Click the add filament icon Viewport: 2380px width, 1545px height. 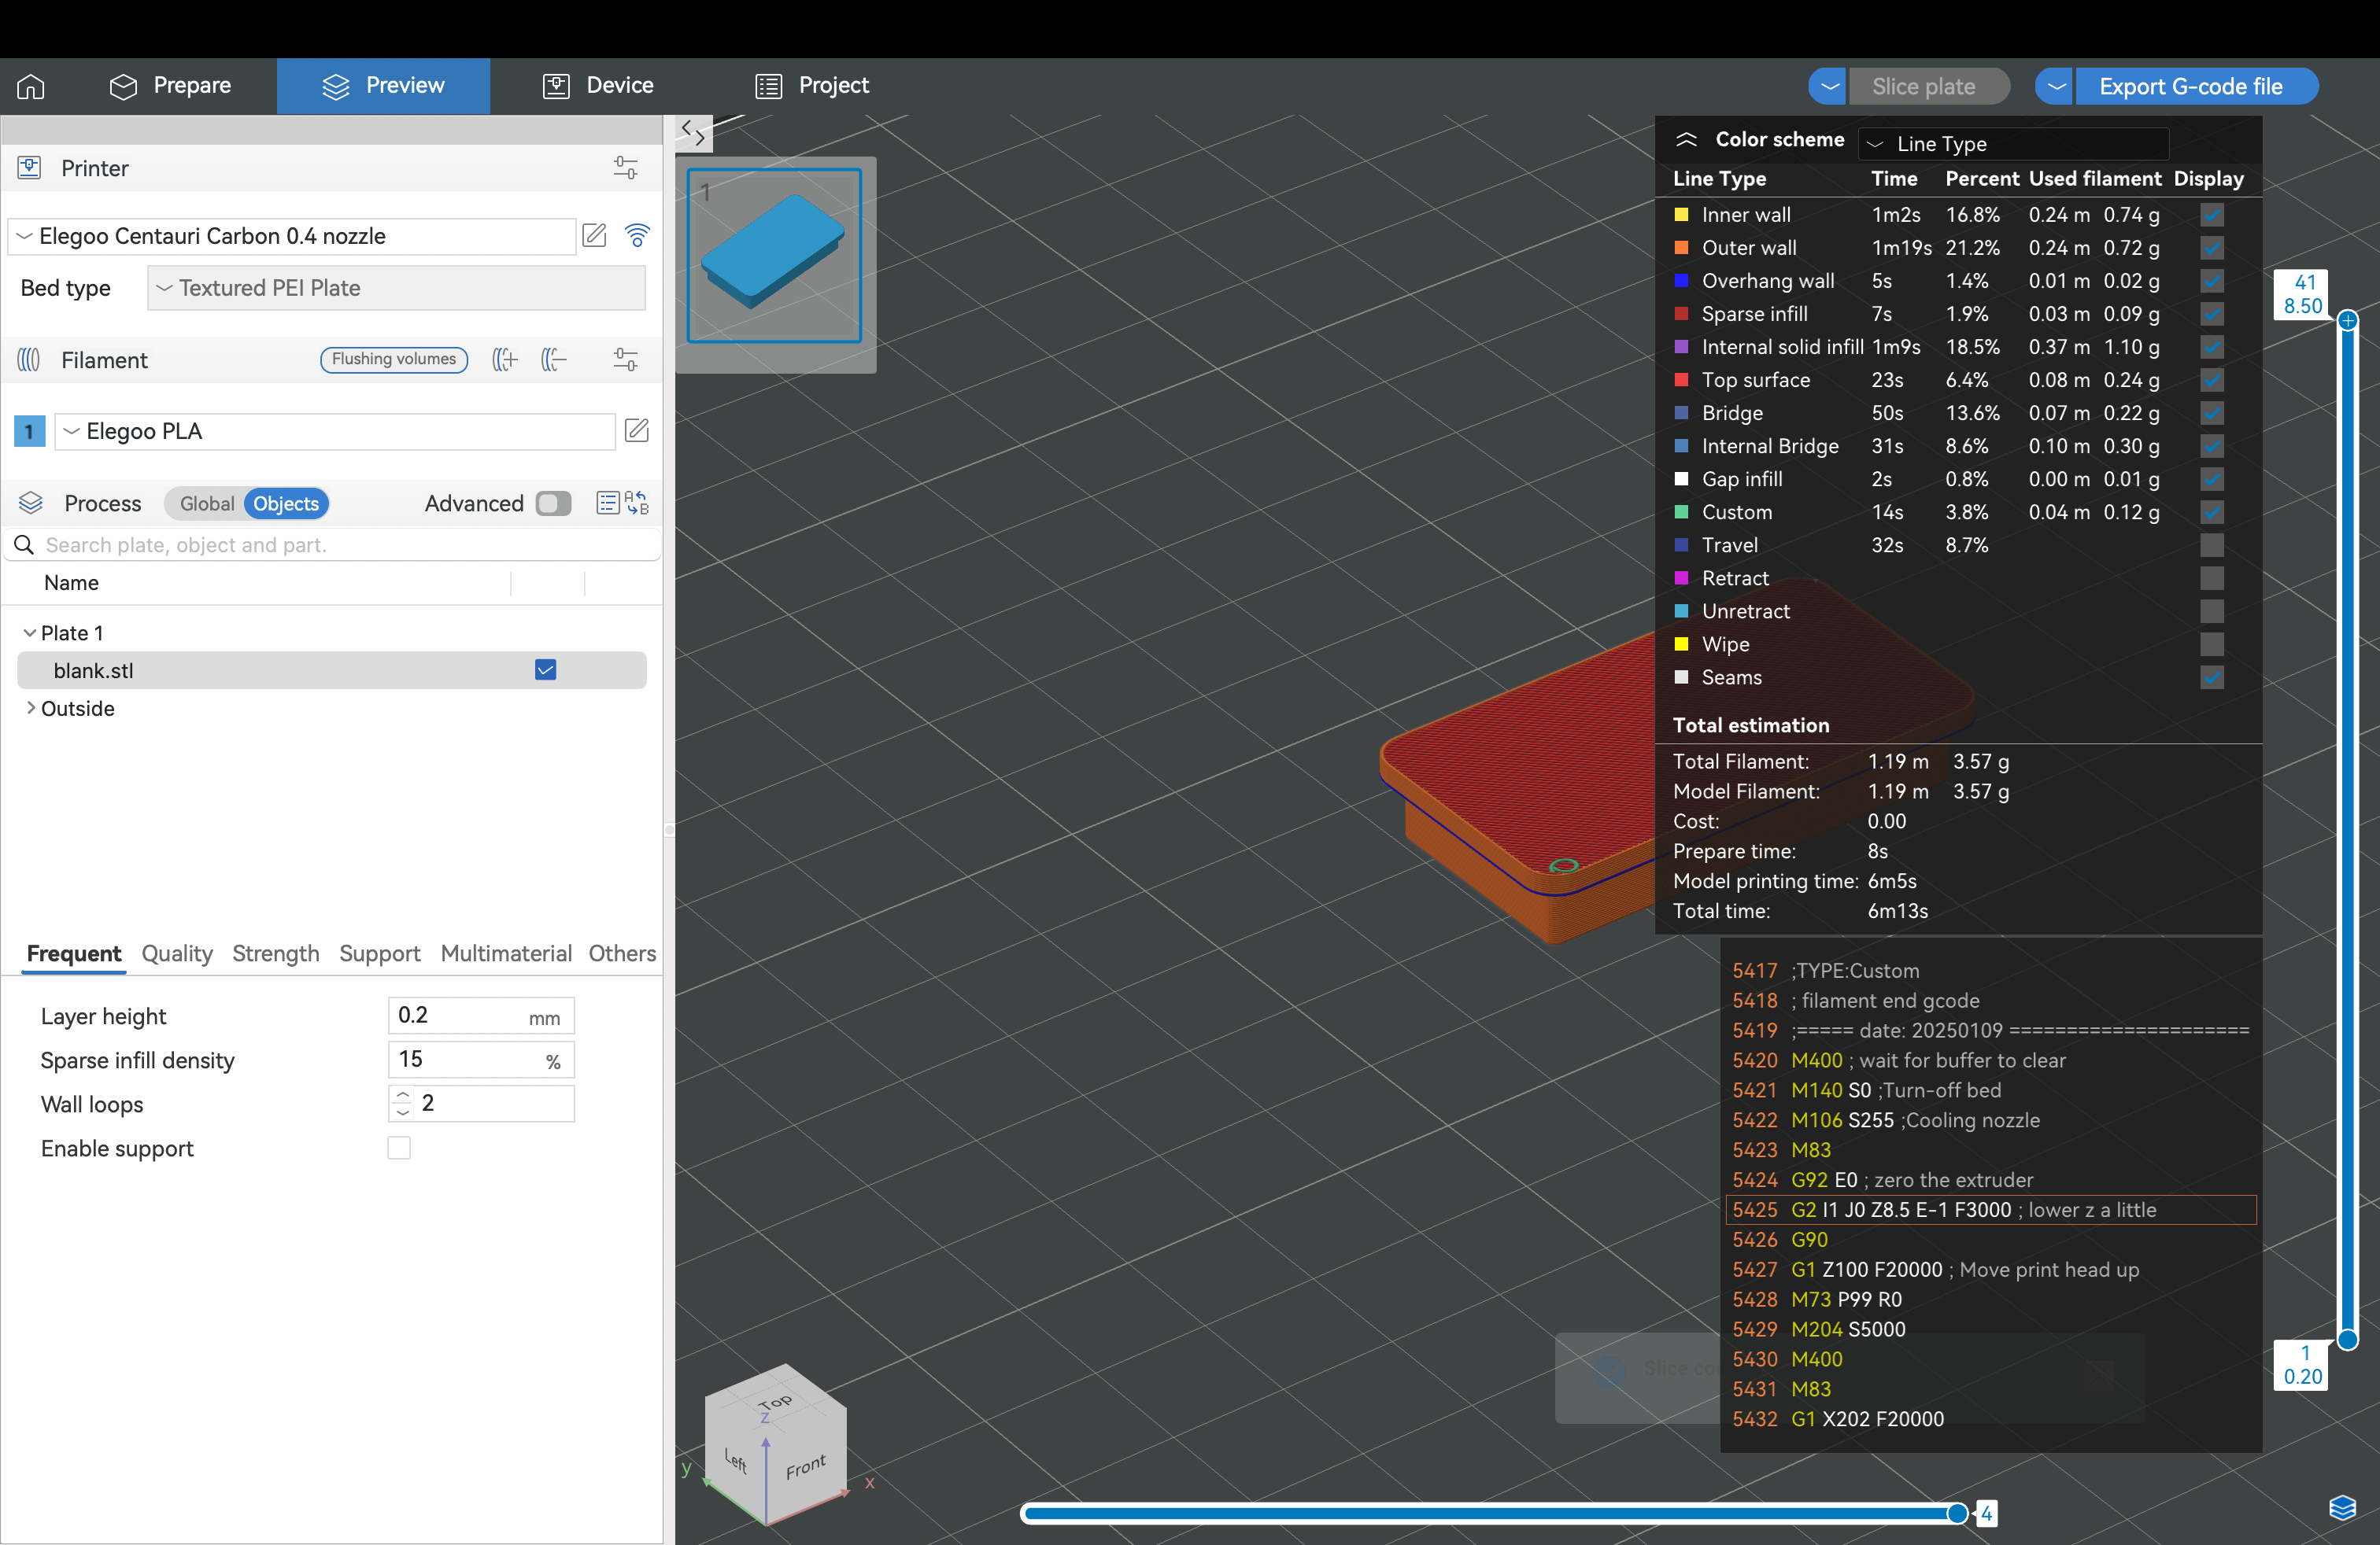[505, 360]
